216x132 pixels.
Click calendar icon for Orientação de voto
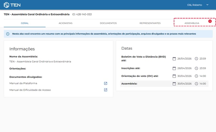click(174, 76)
